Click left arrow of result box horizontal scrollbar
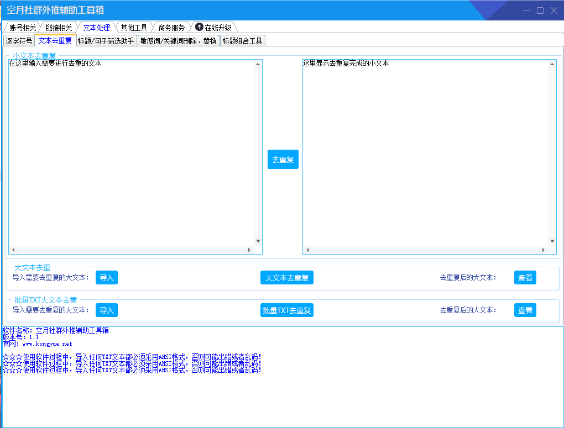564x428 pixels. [x=307, y=250]
